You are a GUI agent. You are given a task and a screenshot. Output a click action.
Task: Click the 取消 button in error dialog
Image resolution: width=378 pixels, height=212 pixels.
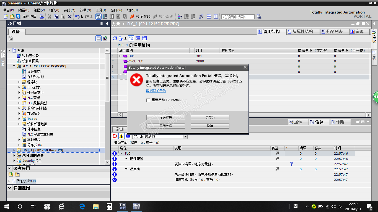tap(210, 126)
